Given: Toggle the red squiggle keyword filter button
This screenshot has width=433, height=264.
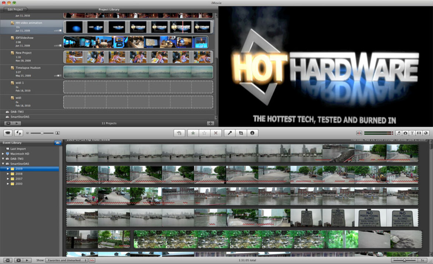Looking at the screenshot, I should tap(92, 260).
